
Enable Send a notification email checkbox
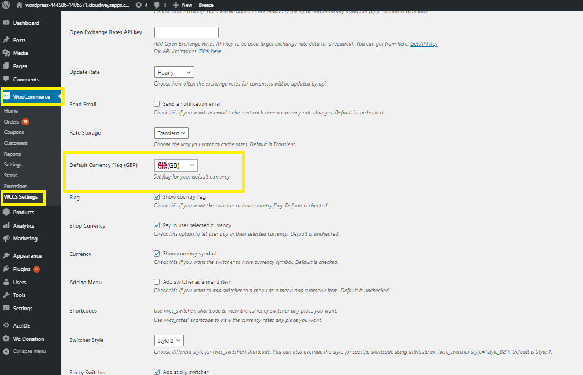(157, 103)
